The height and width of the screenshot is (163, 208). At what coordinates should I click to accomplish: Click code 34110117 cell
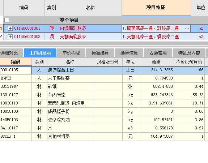(16, 128)
